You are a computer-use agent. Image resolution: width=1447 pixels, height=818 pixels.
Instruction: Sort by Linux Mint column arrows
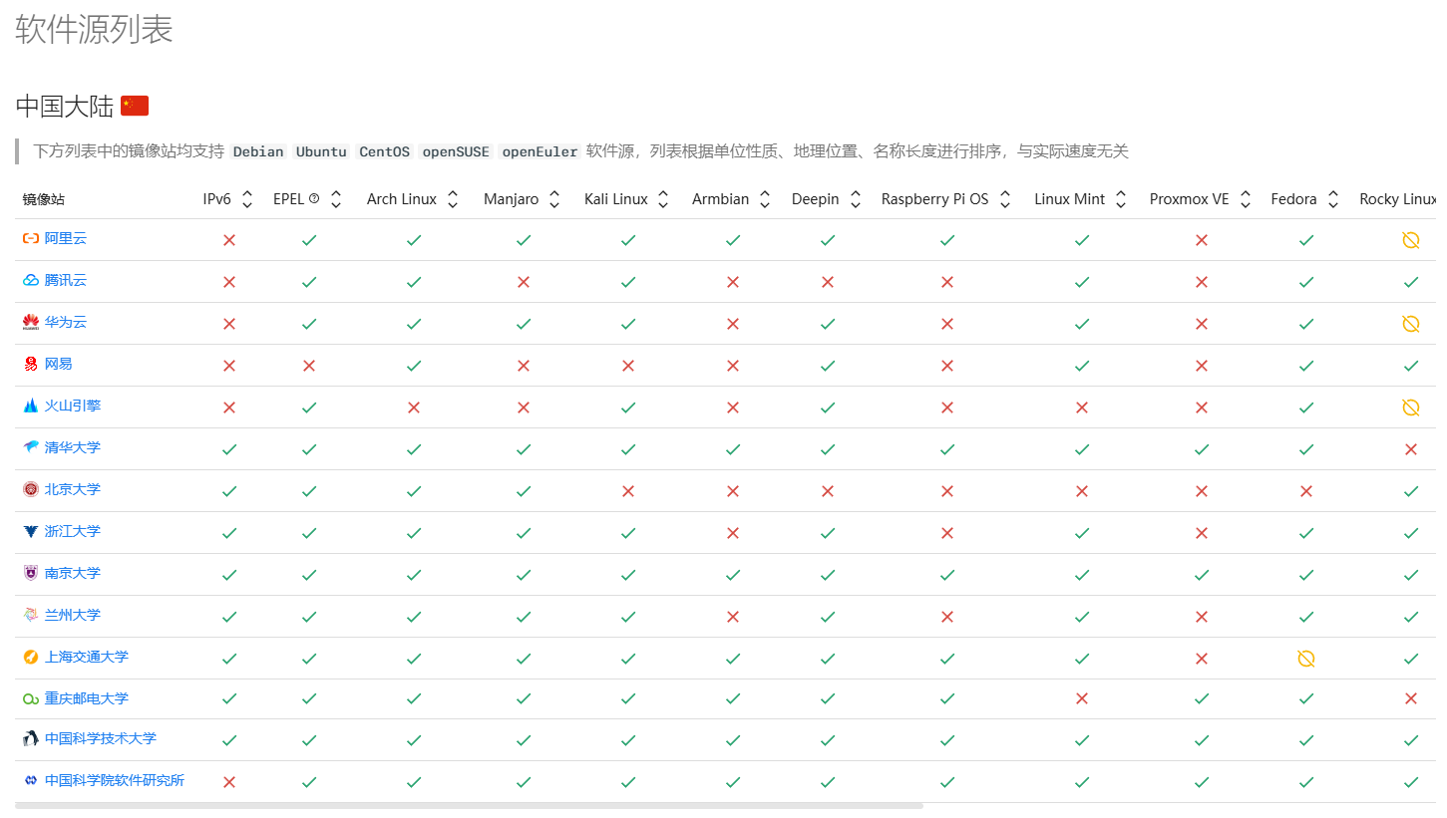(1121, 199)
